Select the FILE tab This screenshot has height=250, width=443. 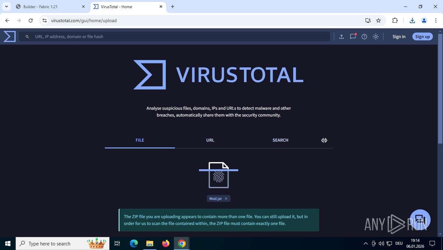tap(140, 140)
